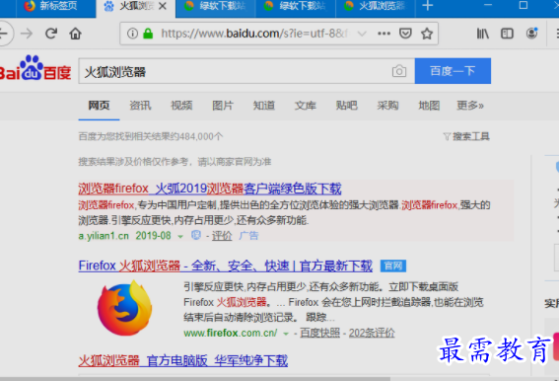Open the address bar history dropdown arrow
559x381 pixels.
pos(362,34)
